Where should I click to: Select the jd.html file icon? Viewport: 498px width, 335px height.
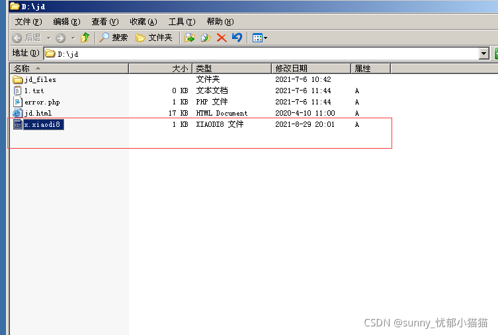tap(18, 113)
